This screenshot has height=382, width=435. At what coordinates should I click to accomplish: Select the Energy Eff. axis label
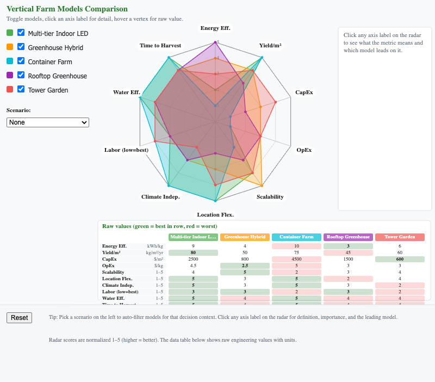click(215, 28)
